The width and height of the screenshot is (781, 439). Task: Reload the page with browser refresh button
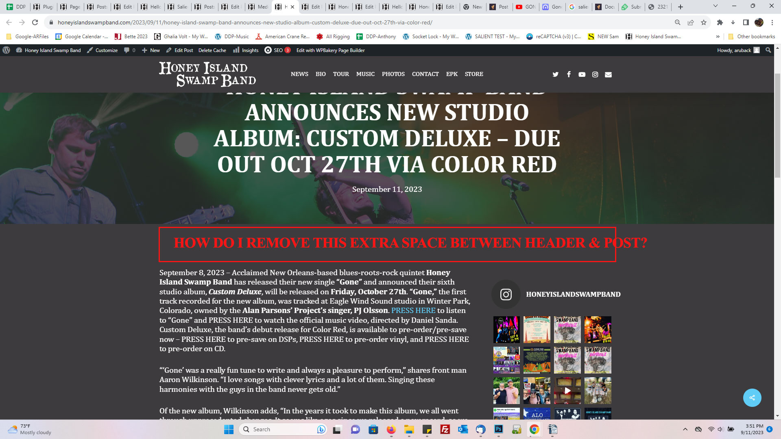pyautogui.click(x=35, y=22)
